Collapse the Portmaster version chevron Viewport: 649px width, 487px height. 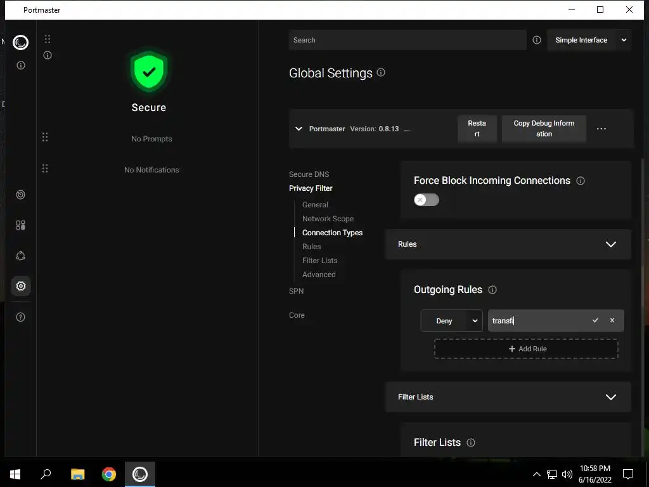click(x=299, y=129)
